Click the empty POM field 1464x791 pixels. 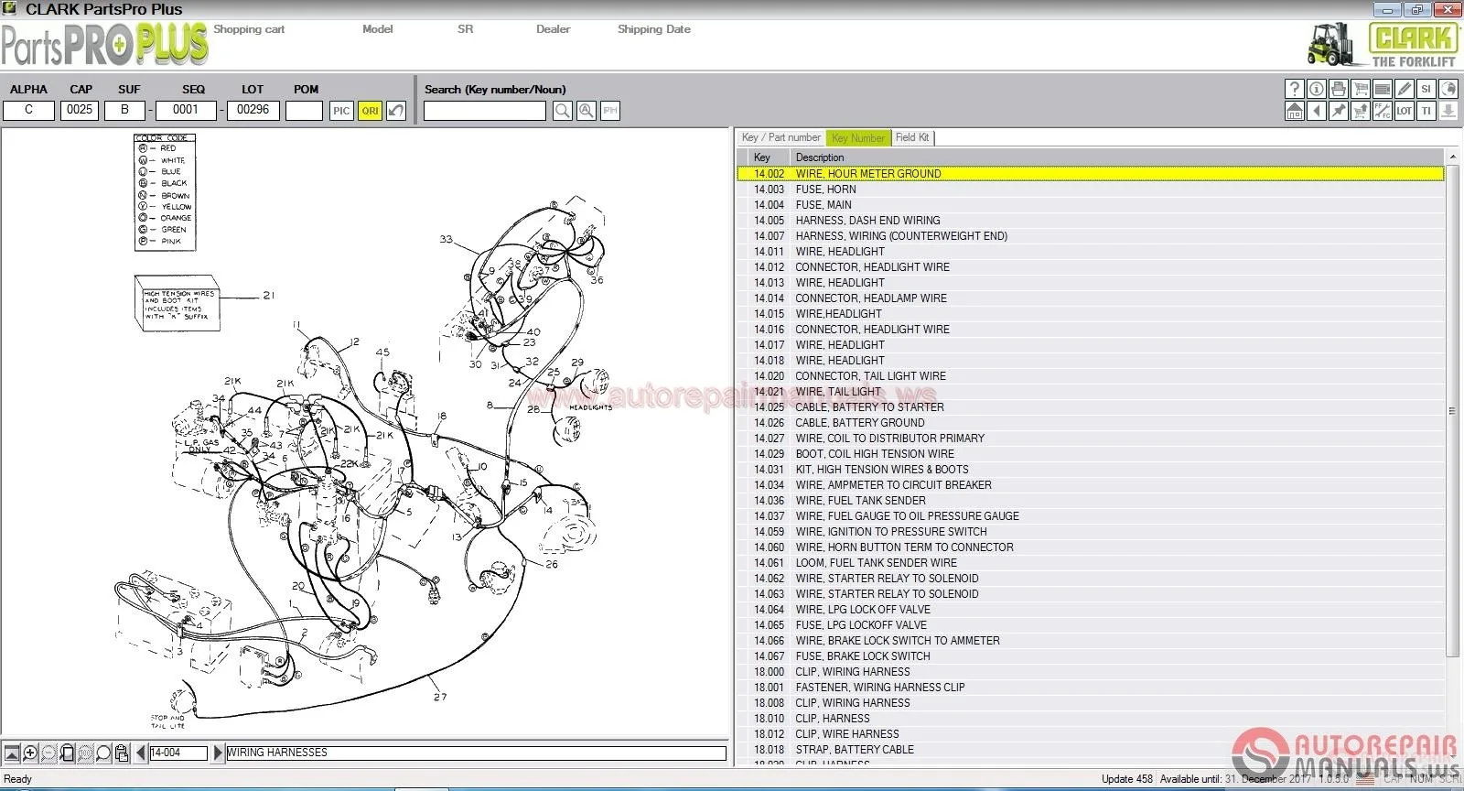pos(304,110)
